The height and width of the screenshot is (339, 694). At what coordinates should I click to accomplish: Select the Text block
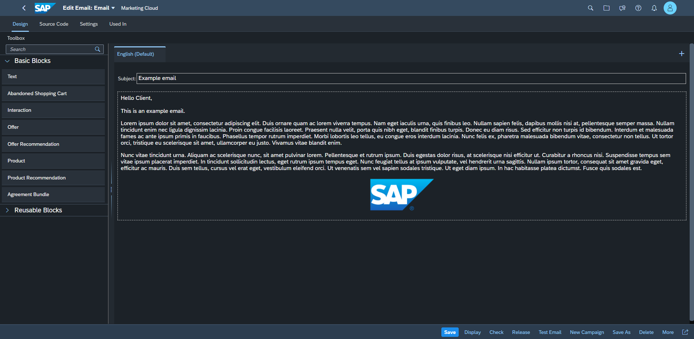click(53, 77)
